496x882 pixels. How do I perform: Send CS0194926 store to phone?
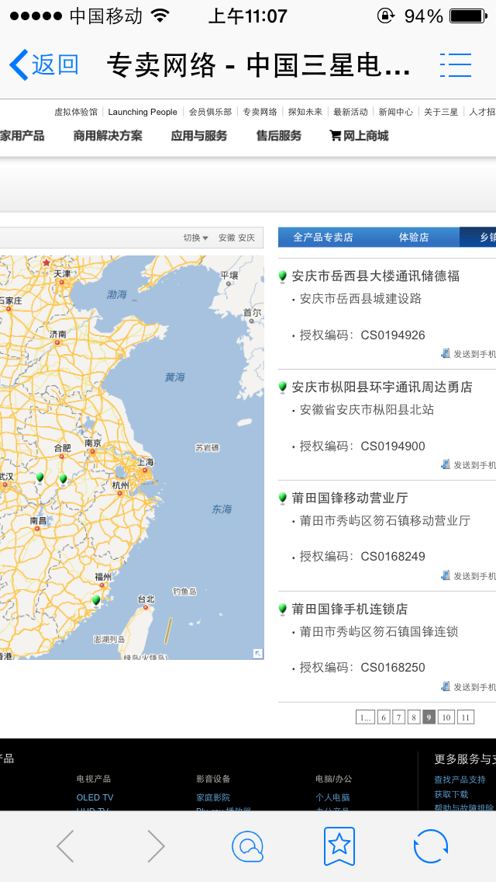[x=469, y=354]
